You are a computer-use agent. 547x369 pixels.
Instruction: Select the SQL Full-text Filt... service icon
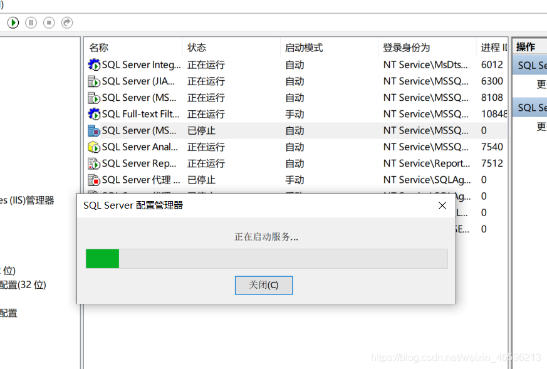coord(94,114)
